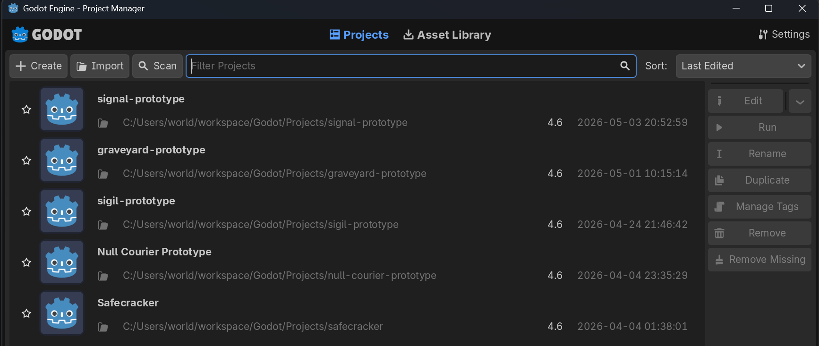Select the Safecracker project icon
Screen dimensions: 819x346
coord(62,313)
